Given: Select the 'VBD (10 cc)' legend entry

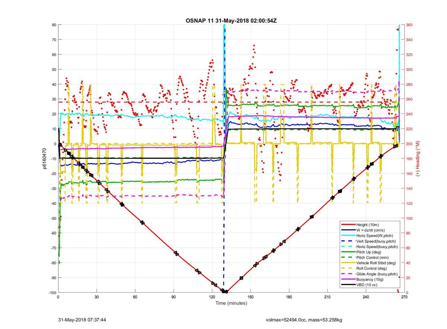Looking at the screenshot, I should click(x=367, y=284).
